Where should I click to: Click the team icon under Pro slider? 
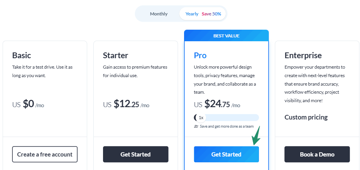pos(196,126)
